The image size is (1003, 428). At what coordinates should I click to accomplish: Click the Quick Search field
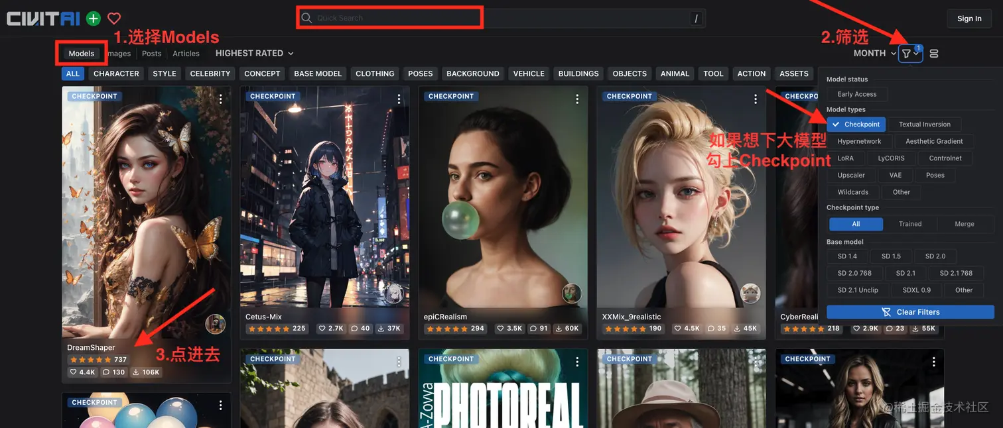[501, 18]
